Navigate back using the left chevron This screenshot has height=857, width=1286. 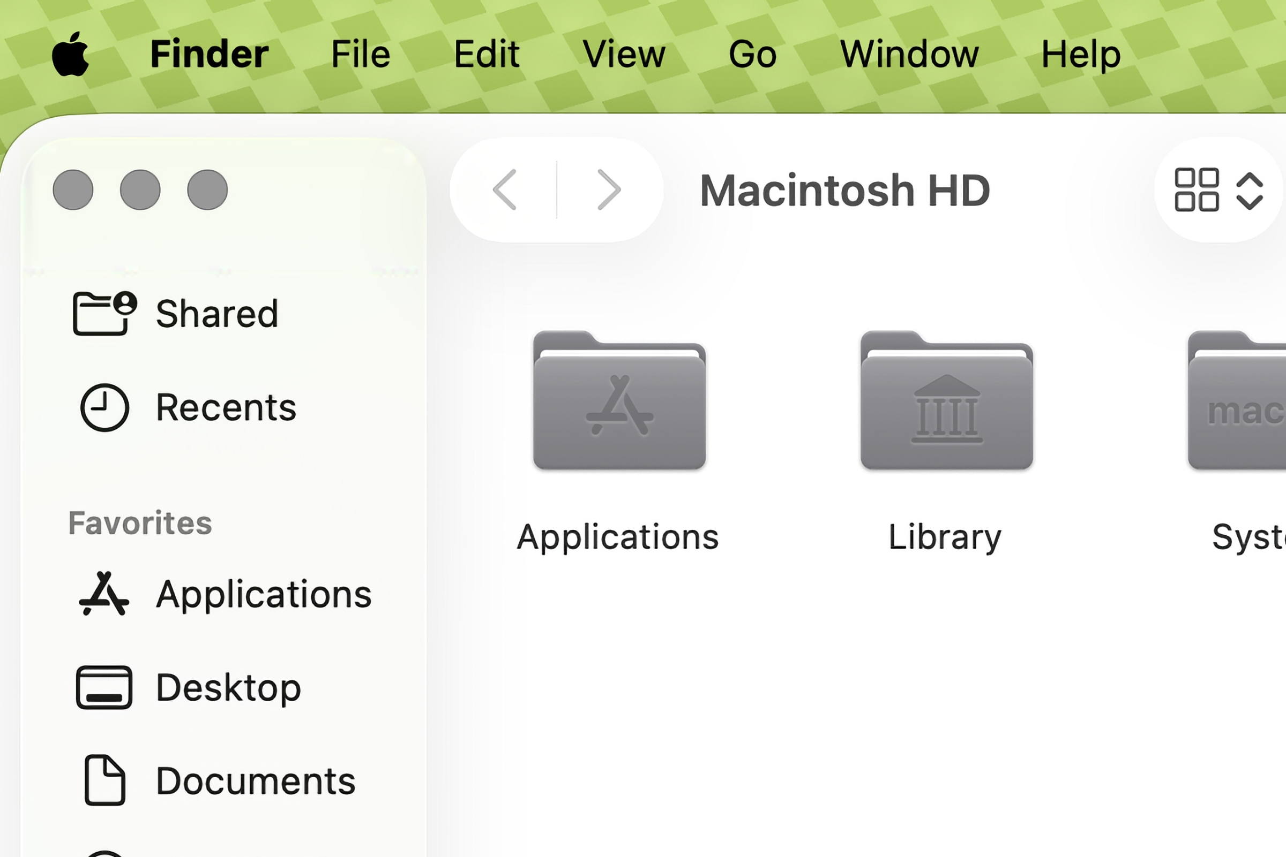pos(506,190)
